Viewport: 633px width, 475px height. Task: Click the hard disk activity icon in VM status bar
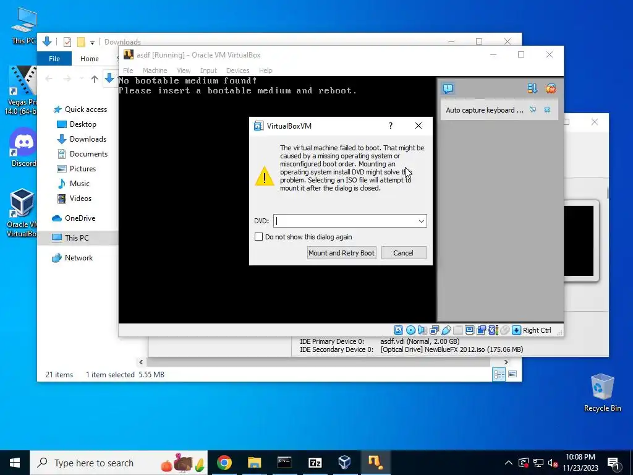398,330
